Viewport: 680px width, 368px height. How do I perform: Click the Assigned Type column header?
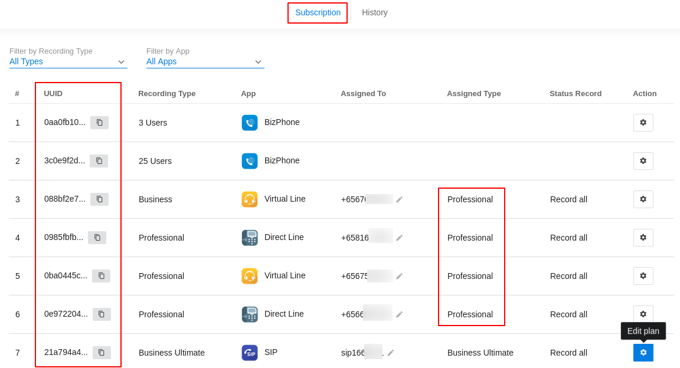click(473, 94)
